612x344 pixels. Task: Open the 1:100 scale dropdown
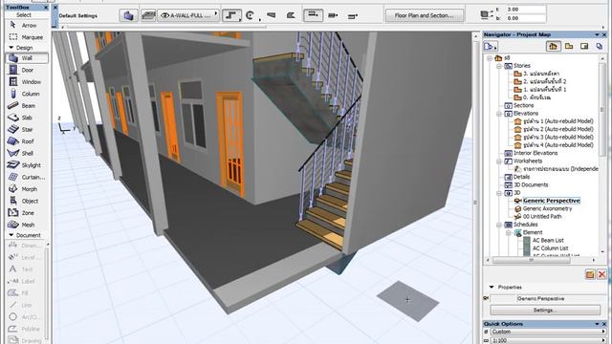pyautogui.click(x=548, y=340)
